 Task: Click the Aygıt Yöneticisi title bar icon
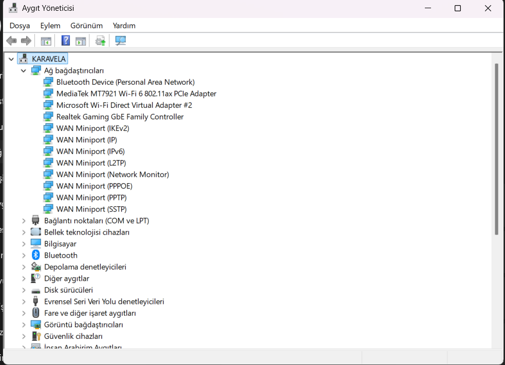pyautogui.click(x=13, y=8)
